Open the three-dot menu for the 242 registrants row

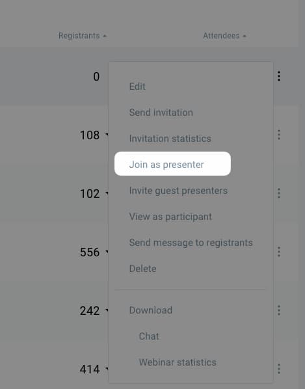coord(279,310)
